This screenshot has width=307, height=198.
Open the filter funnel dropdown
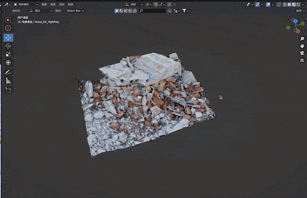185,11
